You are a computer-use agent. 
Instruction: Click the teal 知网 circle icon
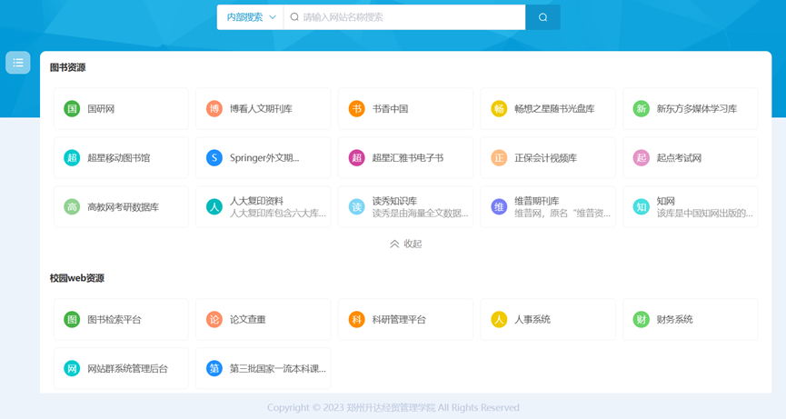point(642,207)
